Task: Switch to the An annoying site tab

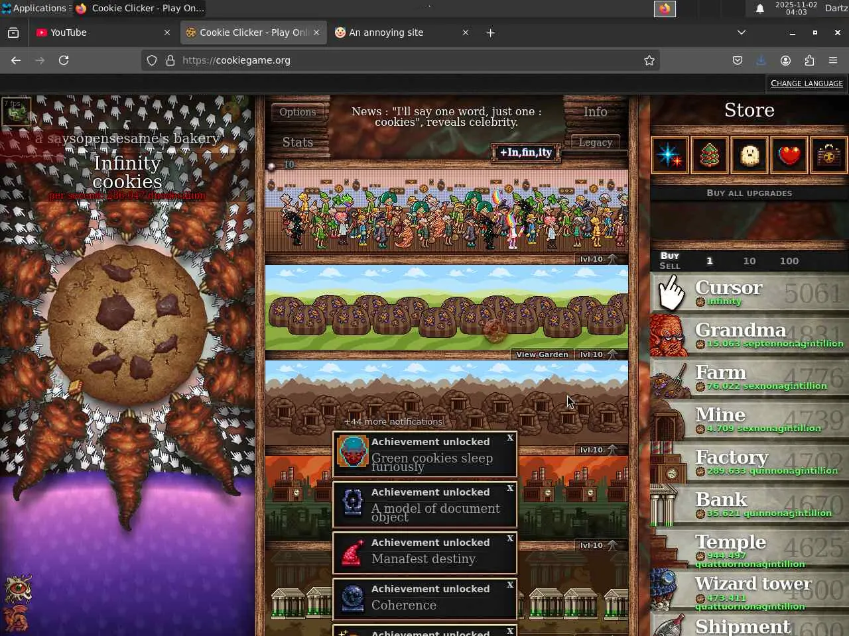Action: click(x=401, y=32)
